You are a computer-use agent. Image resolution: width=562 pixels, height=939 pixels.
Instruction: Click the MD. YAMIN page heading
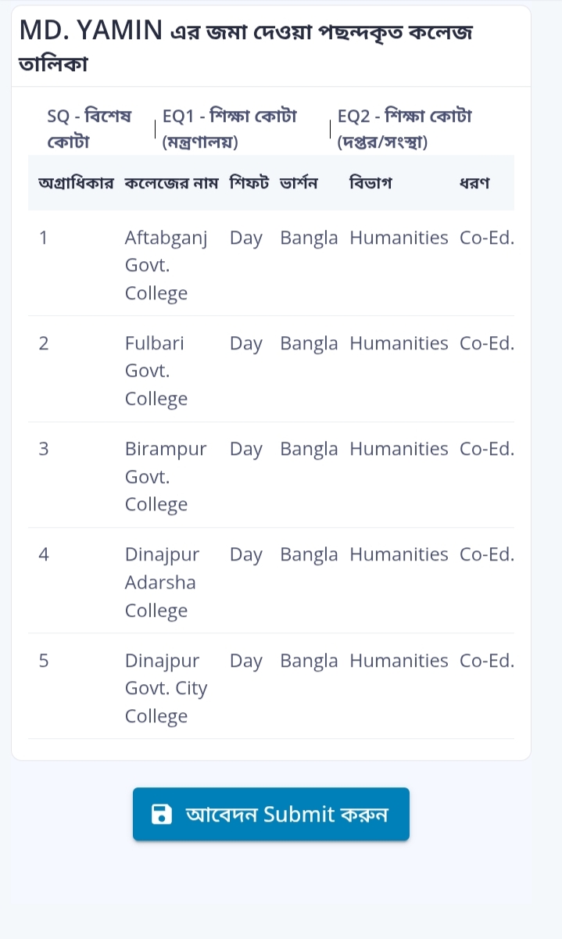[246, 45]
